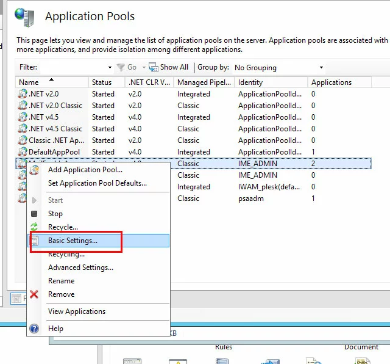Click the Application Pools header icon
Image resolution: width=390 pixels, height=364 pixels.
pyautogui.click(x=25, y=16)
